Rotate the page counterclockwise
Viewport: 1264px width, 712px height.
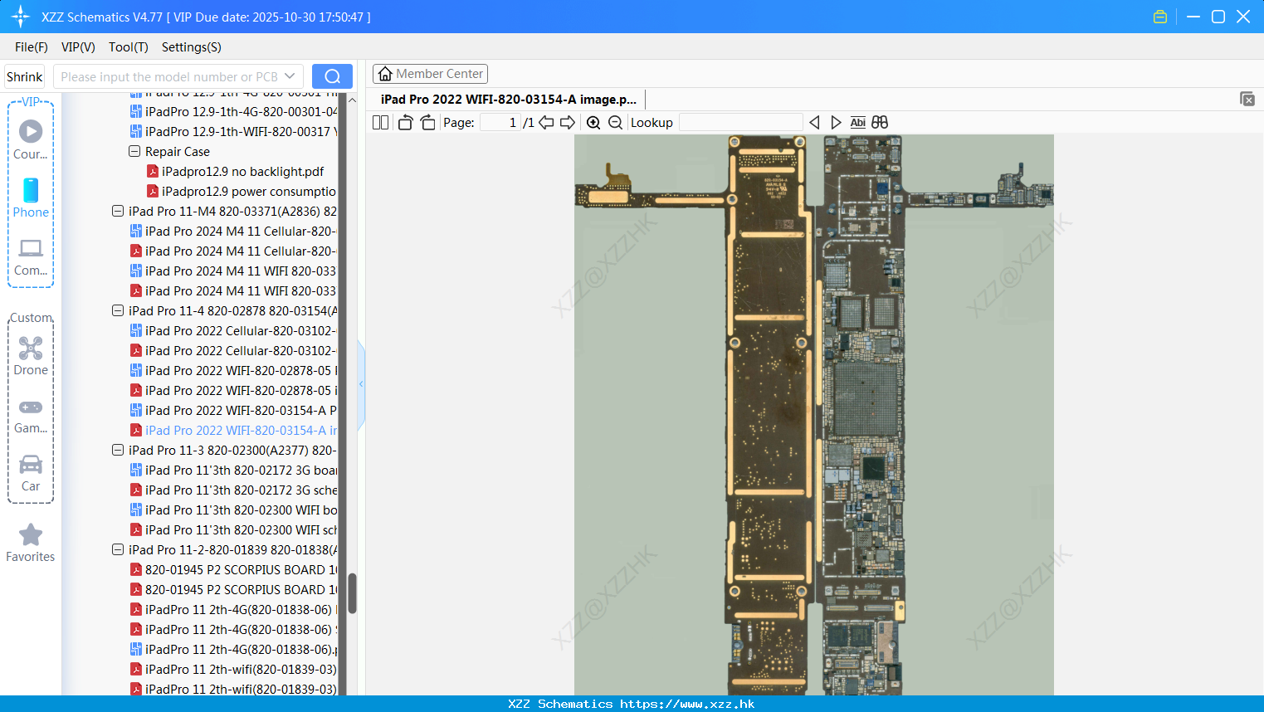[405, 122]
